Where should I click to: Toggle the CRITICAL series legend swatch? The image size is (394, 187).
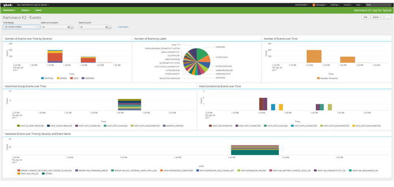(x=43, y=78)
